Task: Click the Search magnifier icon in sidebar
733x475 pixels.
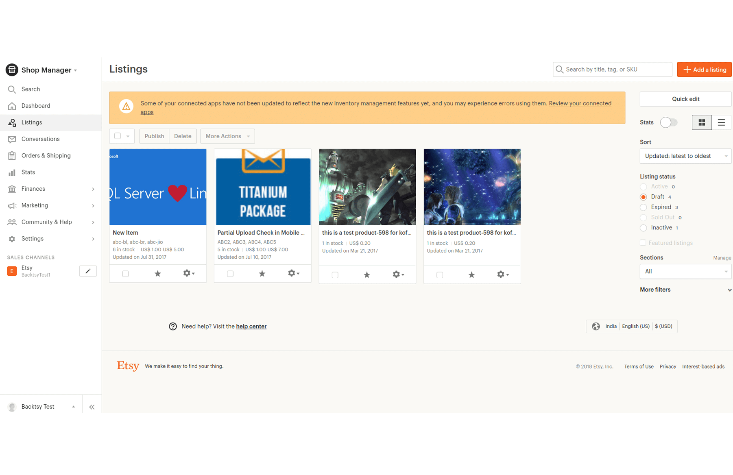Action: point(12,89)
